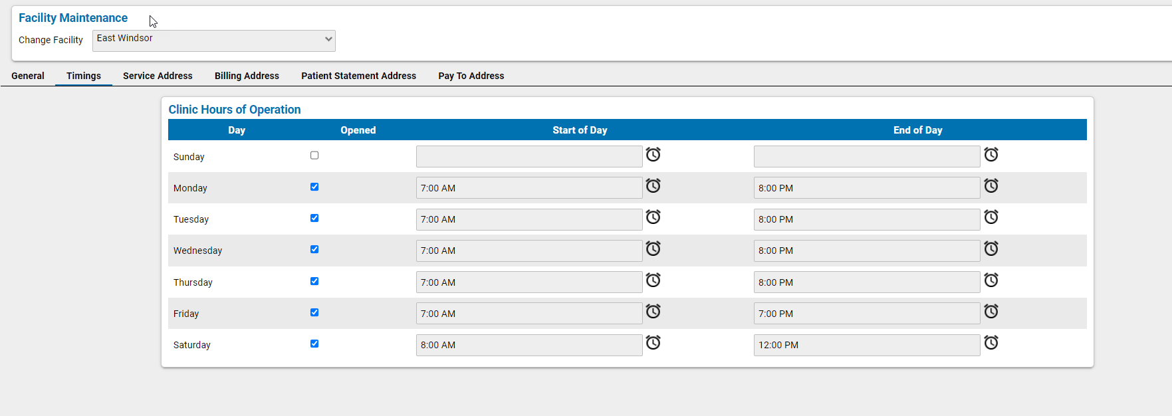Uncheck the Saturday Opened checkbox

(x=314, y=344)
